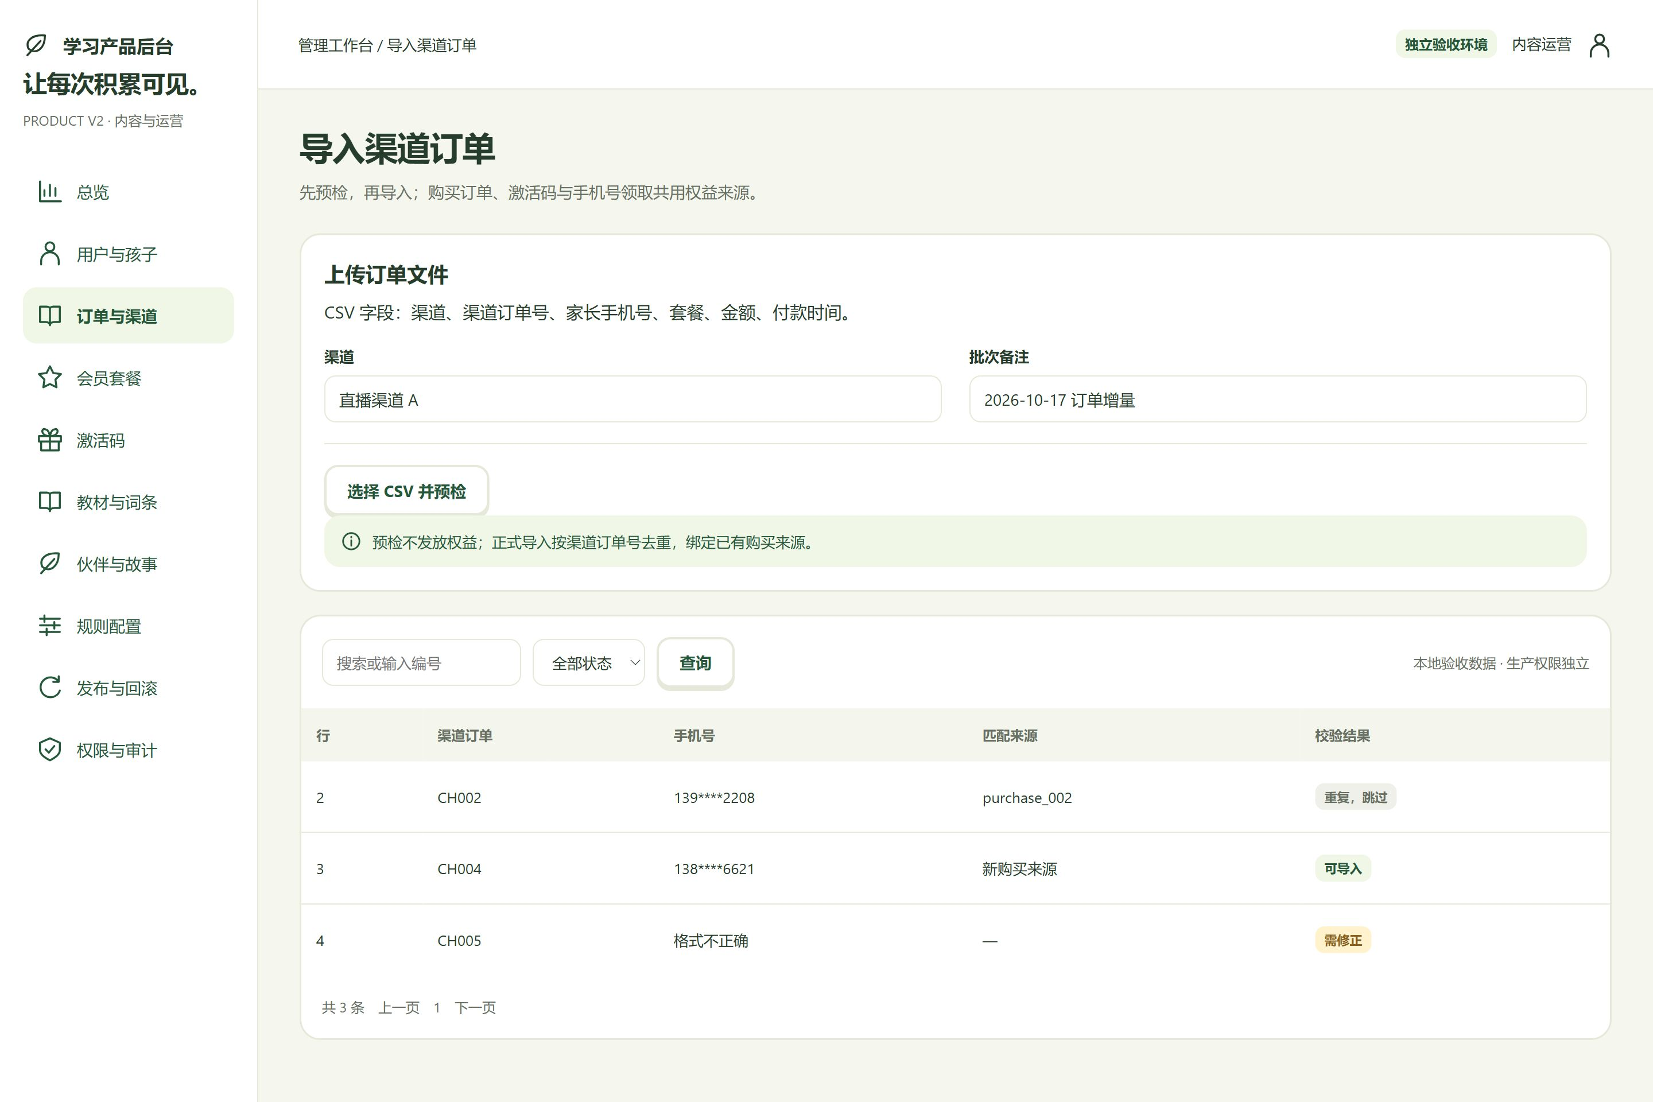Image resolution: width=1653 pixels, height=1102 pixels.
Task: Navigate to 激活码 section
Action: (x=129, y=440)
